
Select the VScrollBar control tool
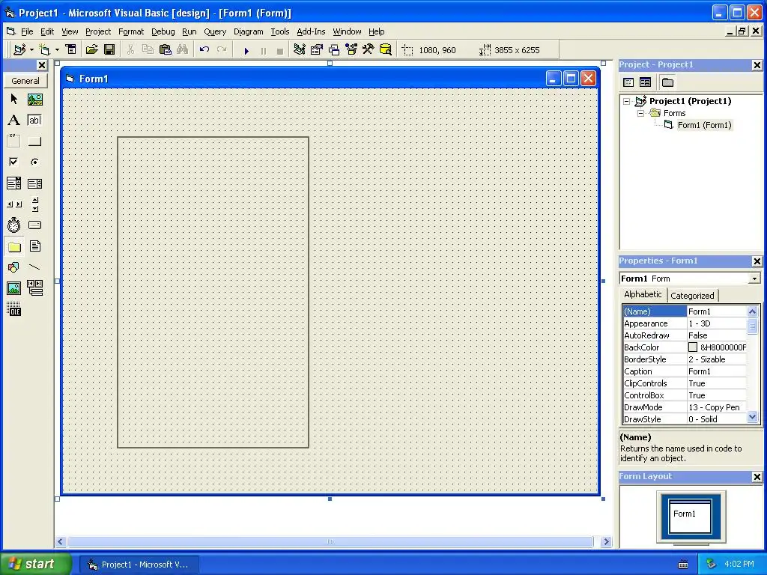(x=34, y=204)
